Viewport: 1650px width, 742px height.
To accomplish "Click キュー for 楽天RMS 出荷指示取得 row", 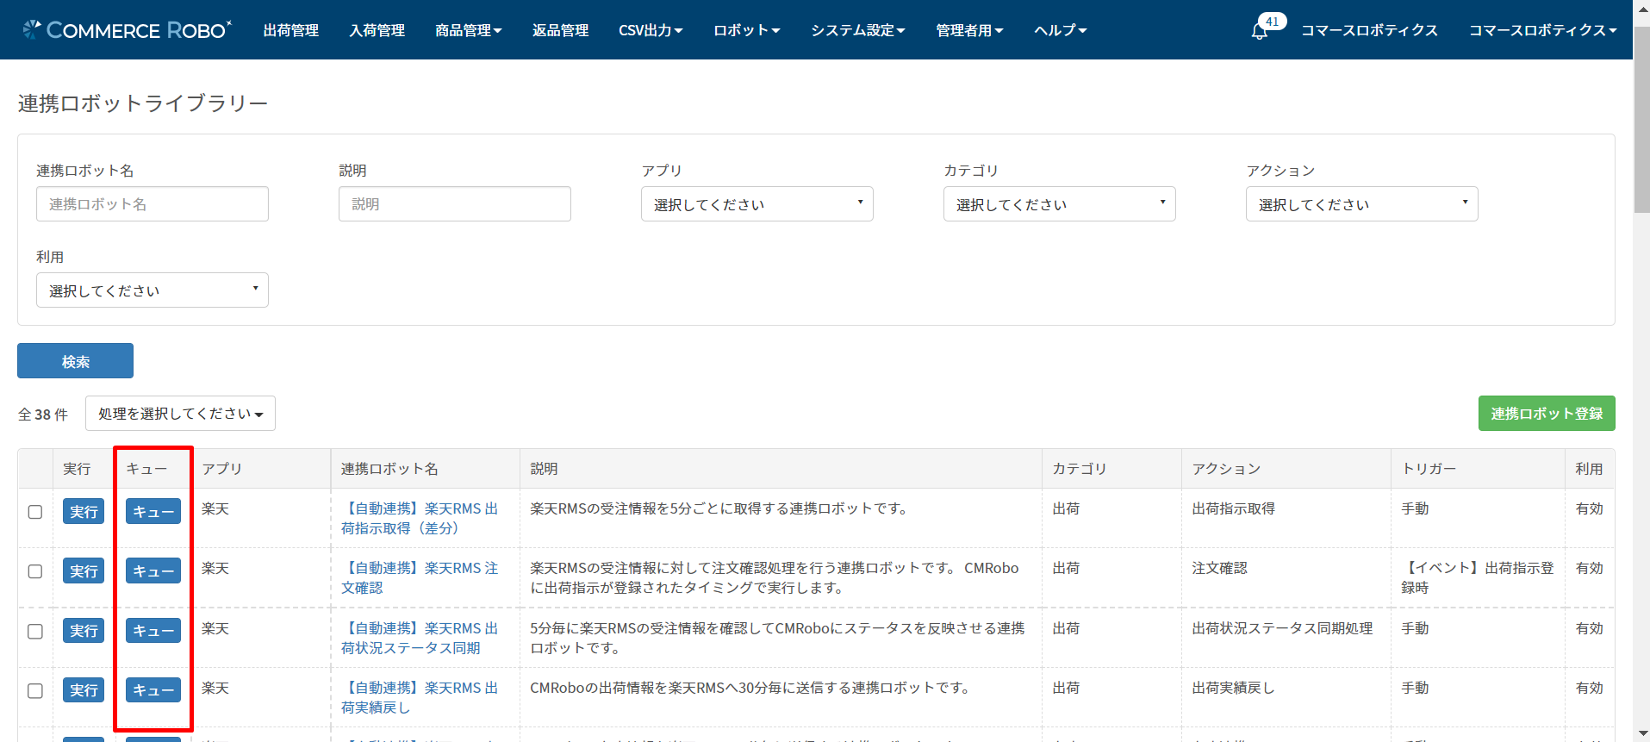I will tap(153, 511).
